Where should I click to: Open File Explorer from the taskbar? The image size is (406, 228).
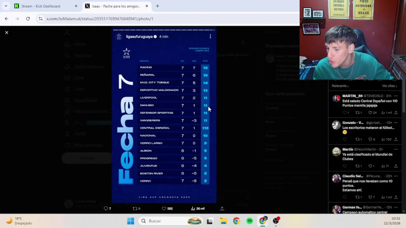(223, 221)
